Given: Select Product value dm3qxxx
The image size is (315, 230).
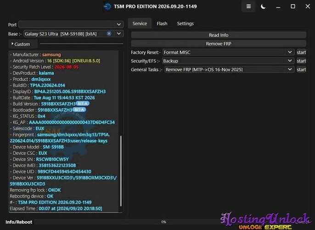Looking at the screenshot, I should 41,79.
